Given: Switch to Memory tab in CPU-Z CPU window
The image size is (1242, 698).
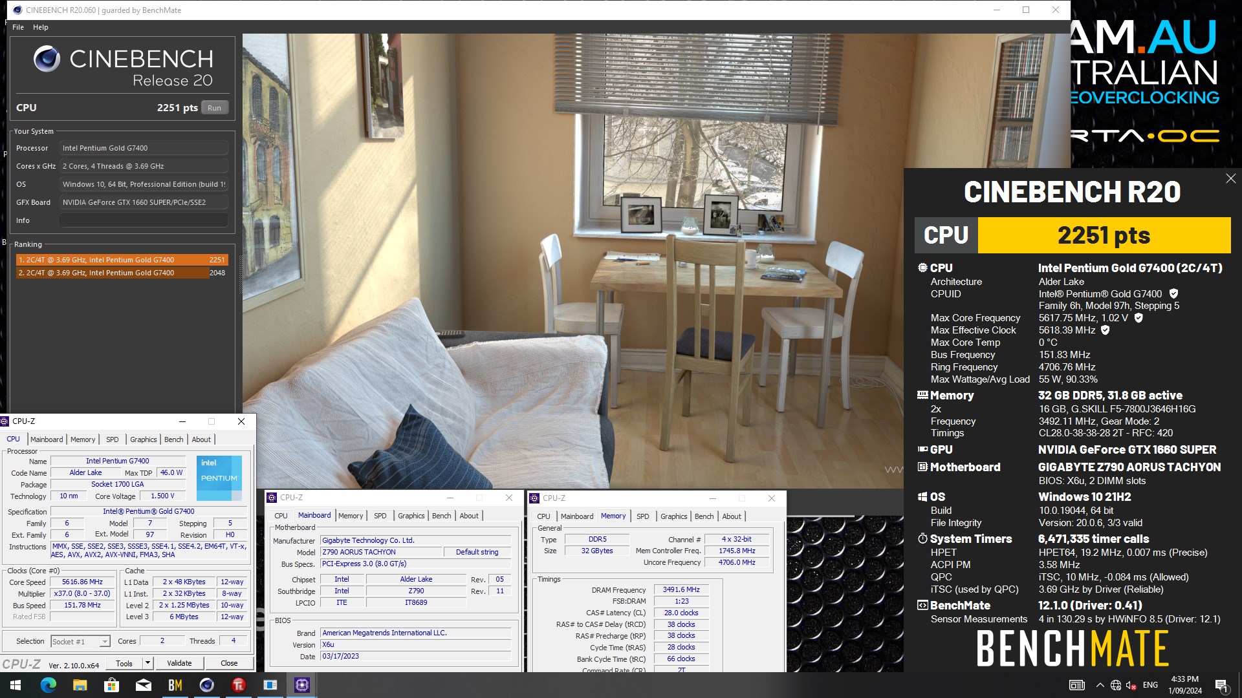Looking at the screenshot, I should 83,439.
